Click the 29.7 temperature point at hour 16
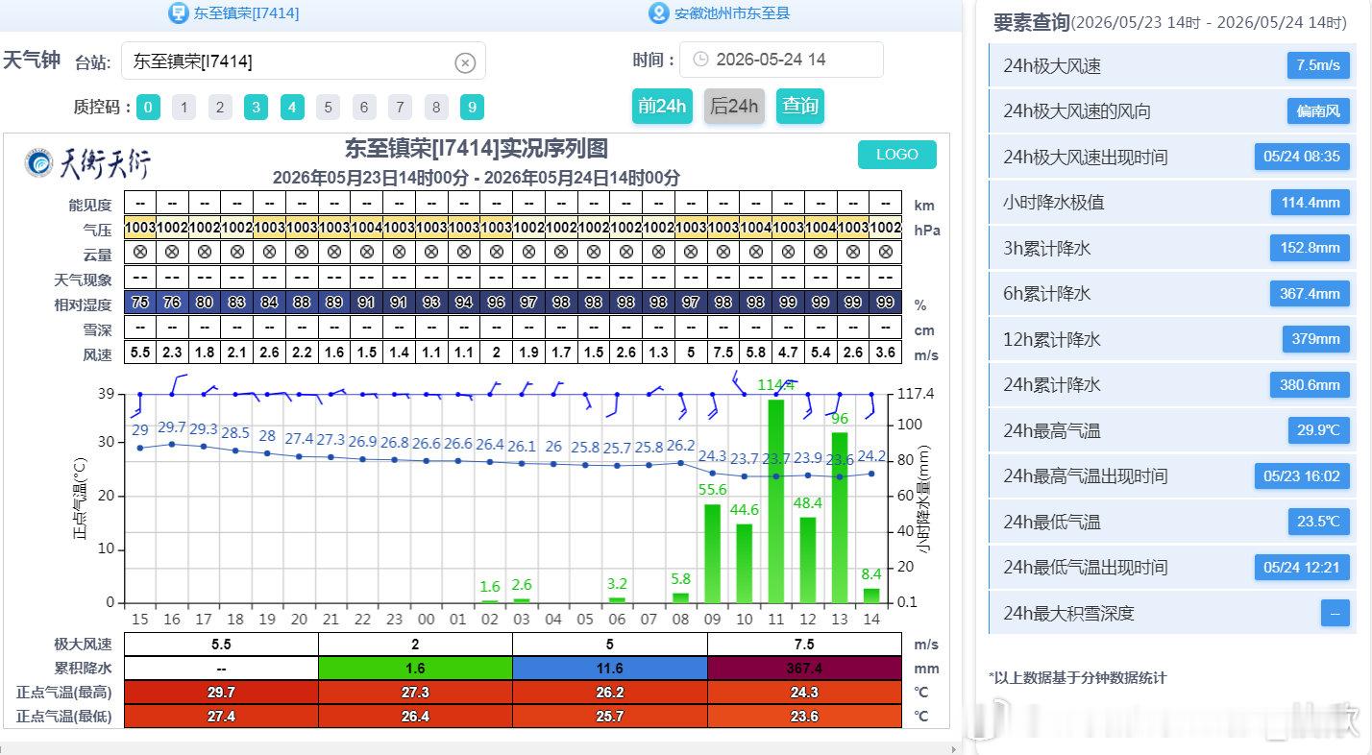This screenshot has height=755, width=1372. coord(172,444)
